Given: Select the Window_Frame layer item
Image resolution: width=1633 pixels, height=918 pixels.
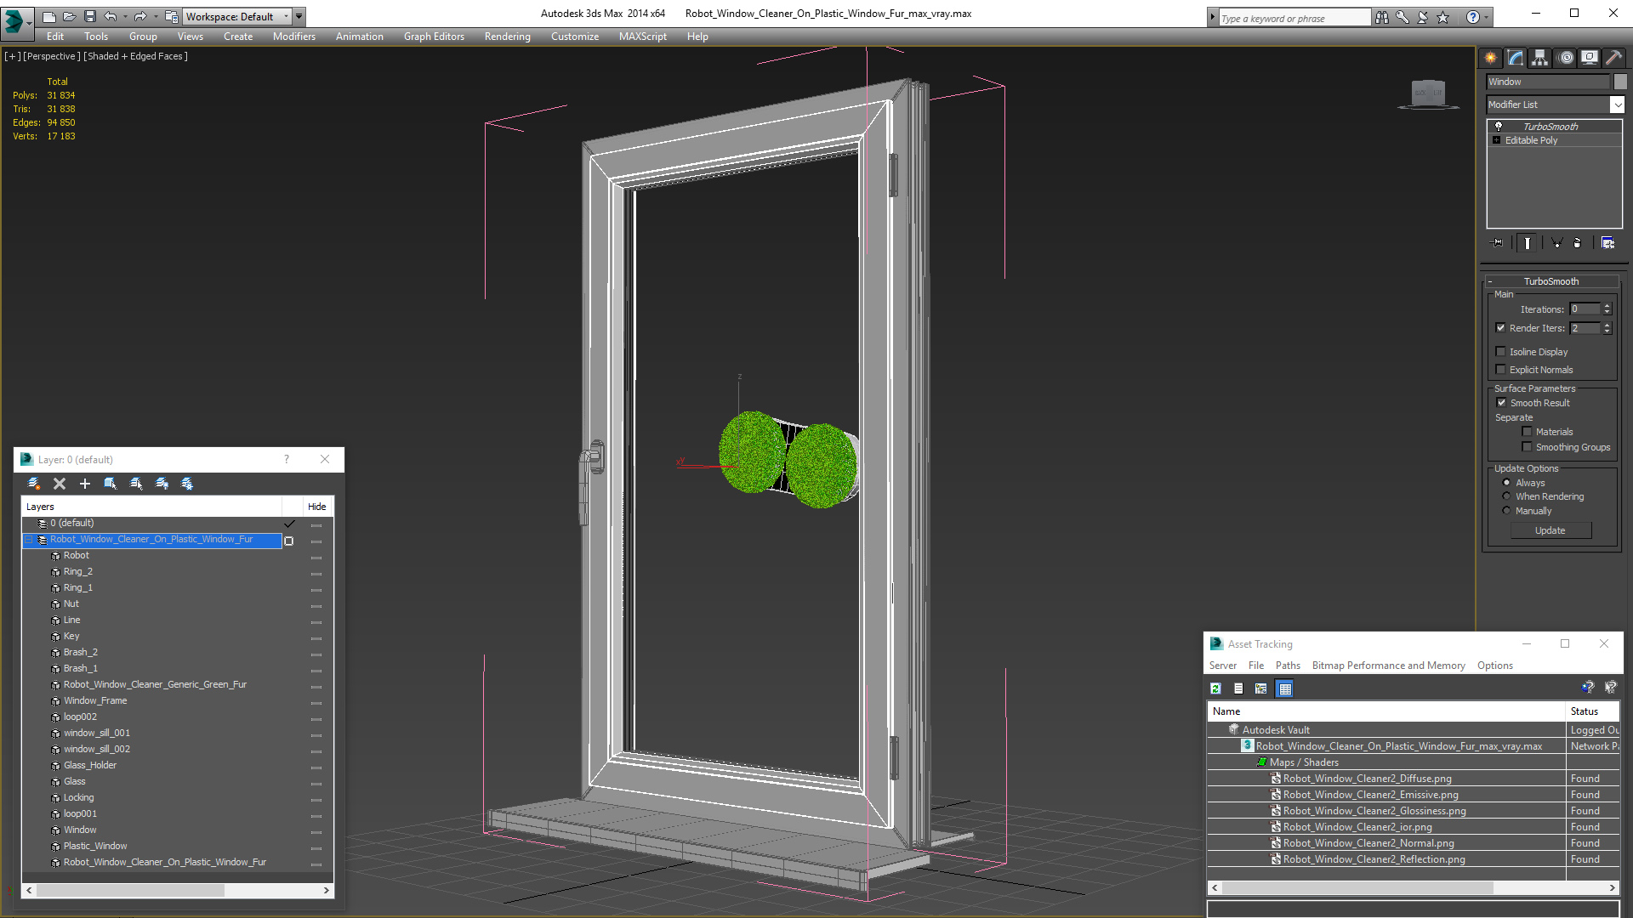Looking at the screenshot, I should [95, 700].
